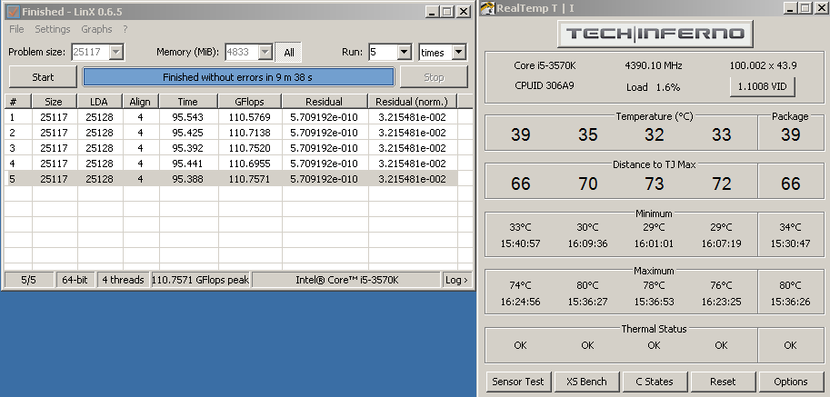Select the 95.543 time cell
This screenshot has height=397, width=830.
pyautogui.click(x=188, y=117)
